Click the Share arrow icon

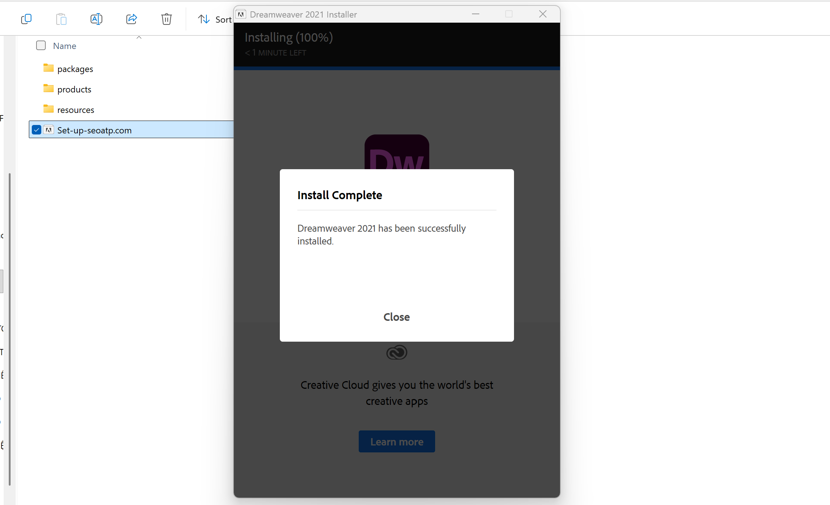click(132, 19)
